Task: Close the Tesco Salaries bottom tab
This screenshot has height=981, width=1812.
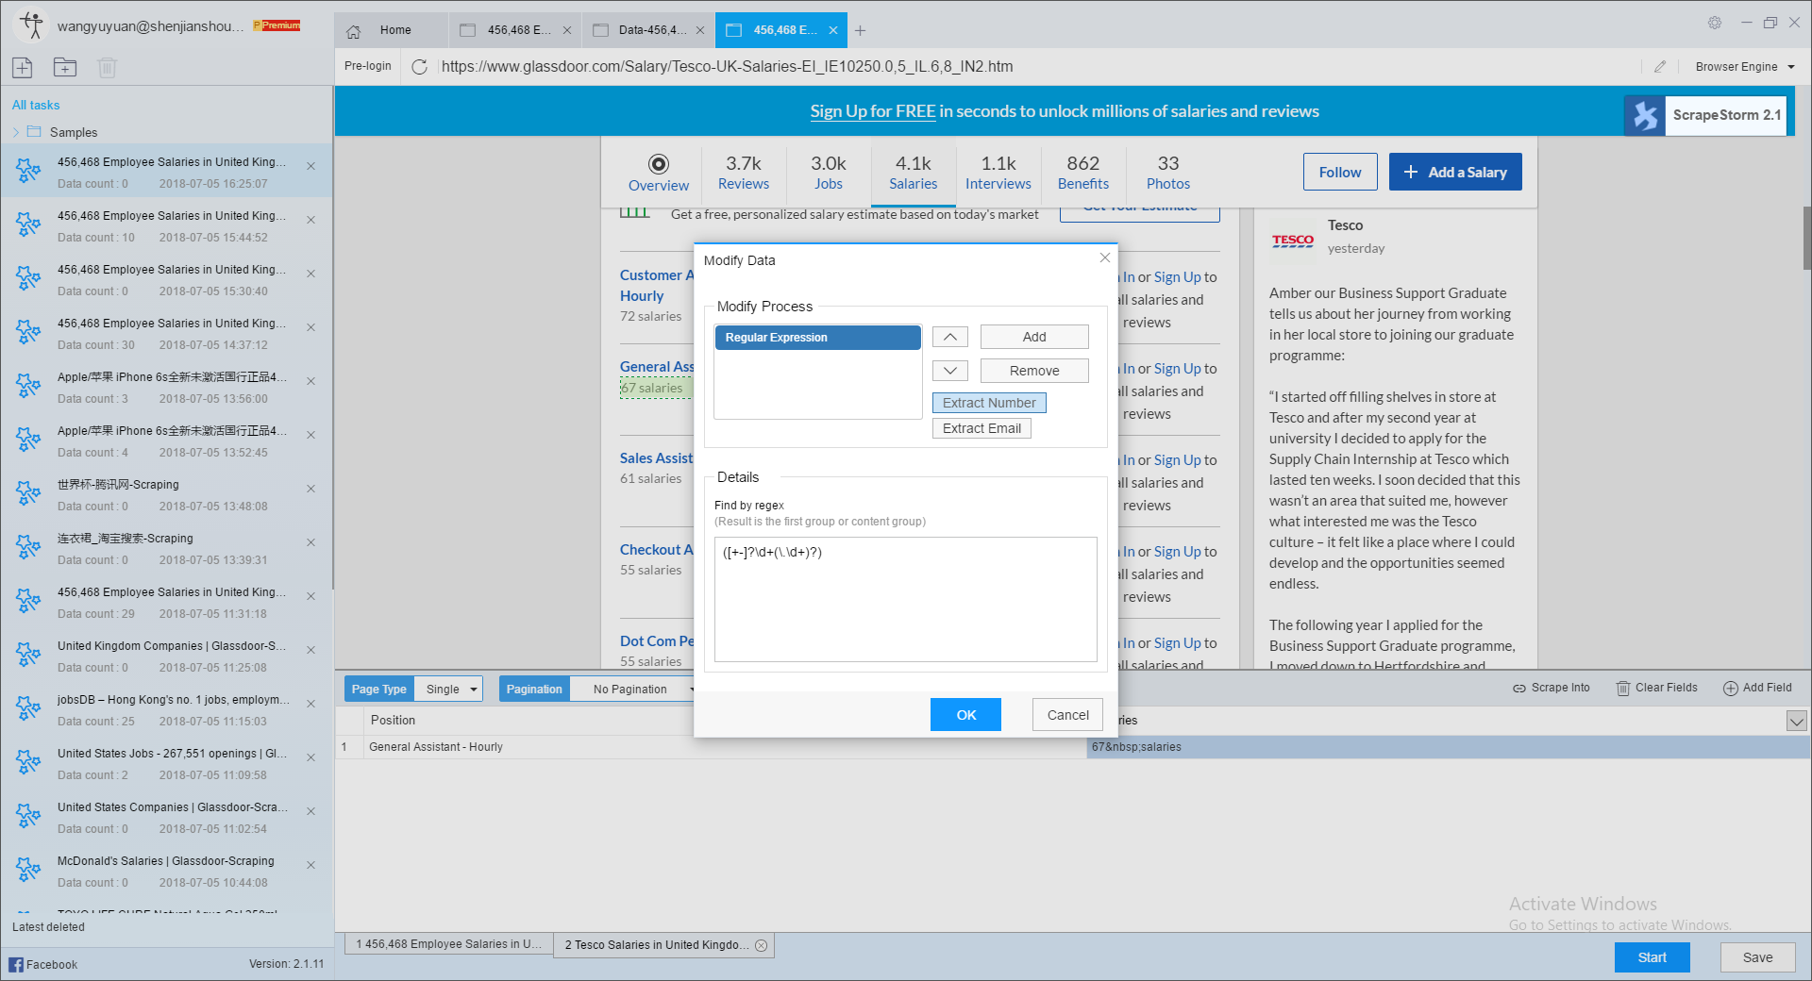Action: coord(762,945)
